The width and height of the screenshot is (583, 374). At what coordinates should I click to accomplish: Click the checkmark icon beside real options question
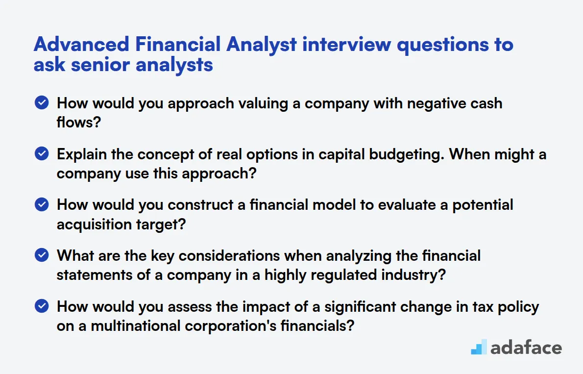42,153
